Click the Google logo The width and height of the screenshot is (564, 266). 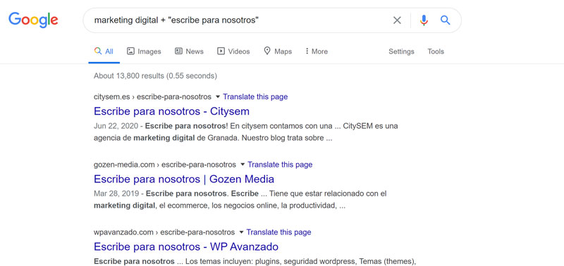coord(33,20)
